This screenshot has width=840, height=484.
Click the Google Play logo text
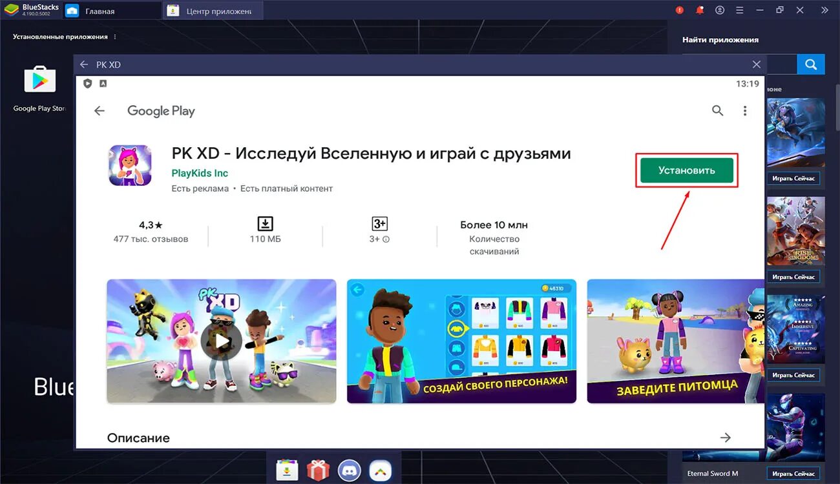click(161, 111)
